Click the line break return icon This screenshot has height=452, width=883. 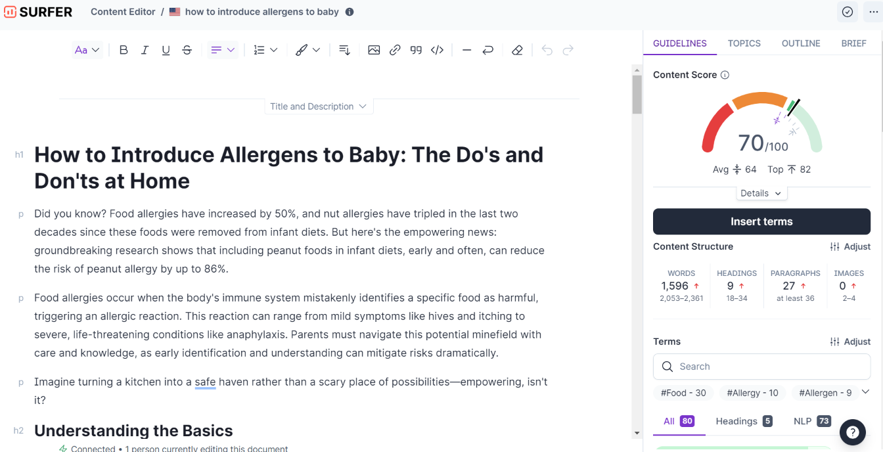[x=487, y=50]
